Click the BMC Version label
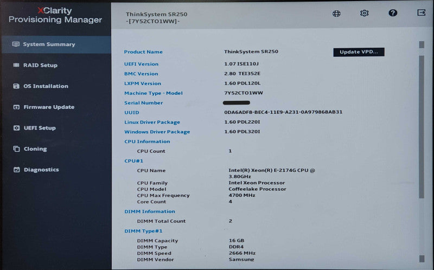The width and height of the screenshot is (434, 270). tap(141, 74)
